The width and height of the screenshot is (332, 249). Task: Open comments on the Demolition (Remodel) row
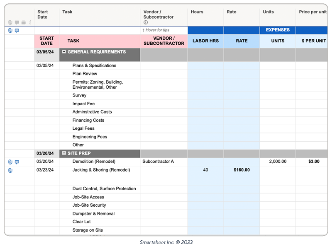[x=17, y=162]
